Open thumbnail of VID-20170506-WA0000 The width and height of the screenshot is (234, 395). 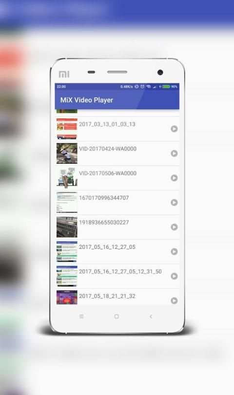coord(67,178)
